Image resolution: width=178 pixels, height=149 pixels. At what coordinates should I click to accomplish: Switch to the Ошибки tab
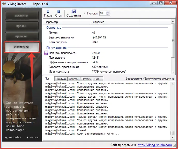coord(61,79)
